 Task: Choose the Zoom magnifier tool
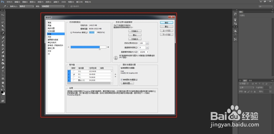[x=3, y=86]
